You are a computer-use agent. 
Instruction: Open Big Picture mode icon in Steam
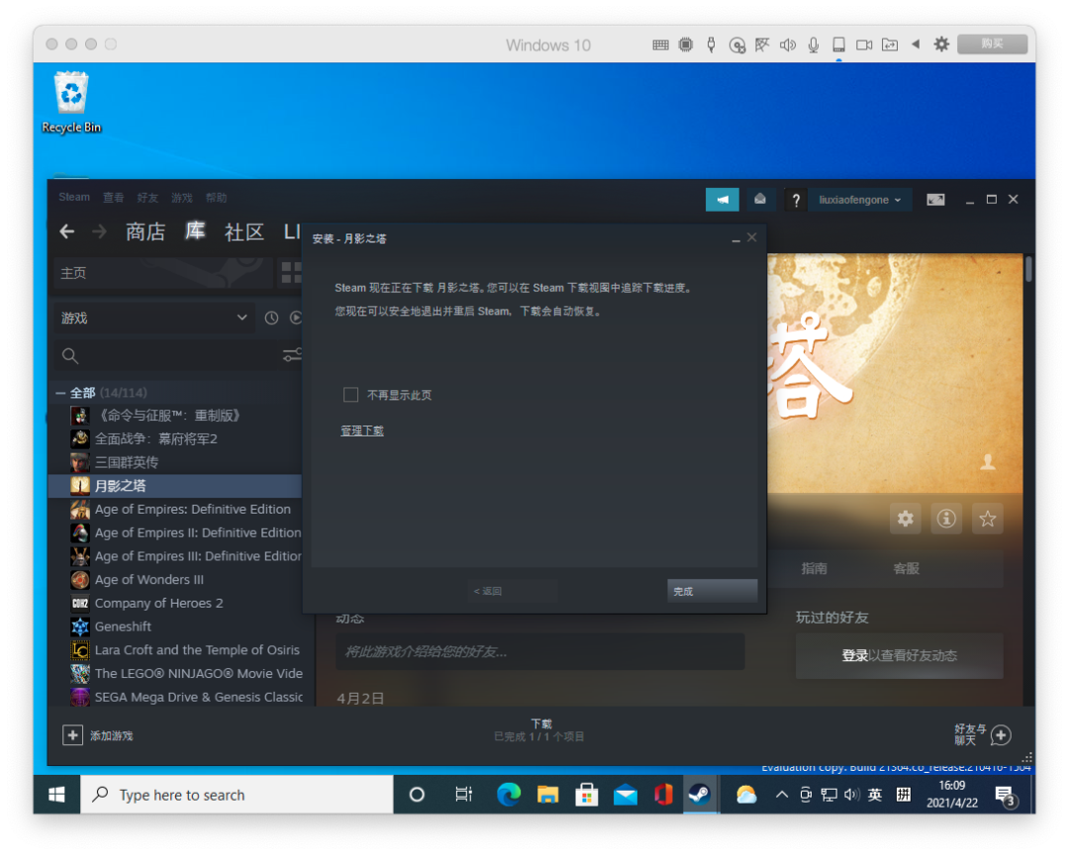[x=935, y=200]
